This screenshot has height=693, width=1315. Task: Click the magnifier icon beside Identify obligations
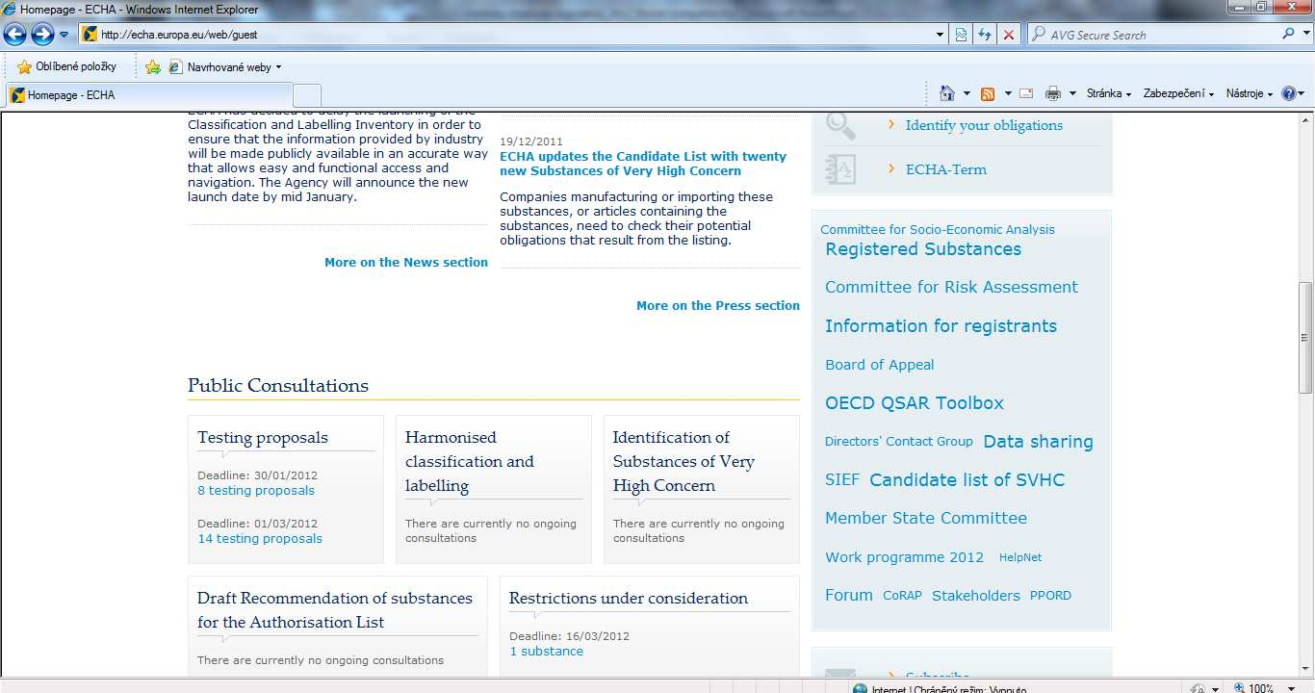point(841,125)
